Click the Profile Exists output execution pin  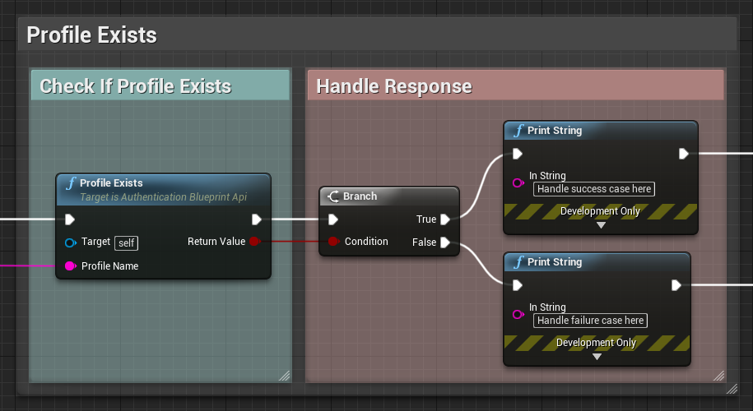tap(257, 219)
